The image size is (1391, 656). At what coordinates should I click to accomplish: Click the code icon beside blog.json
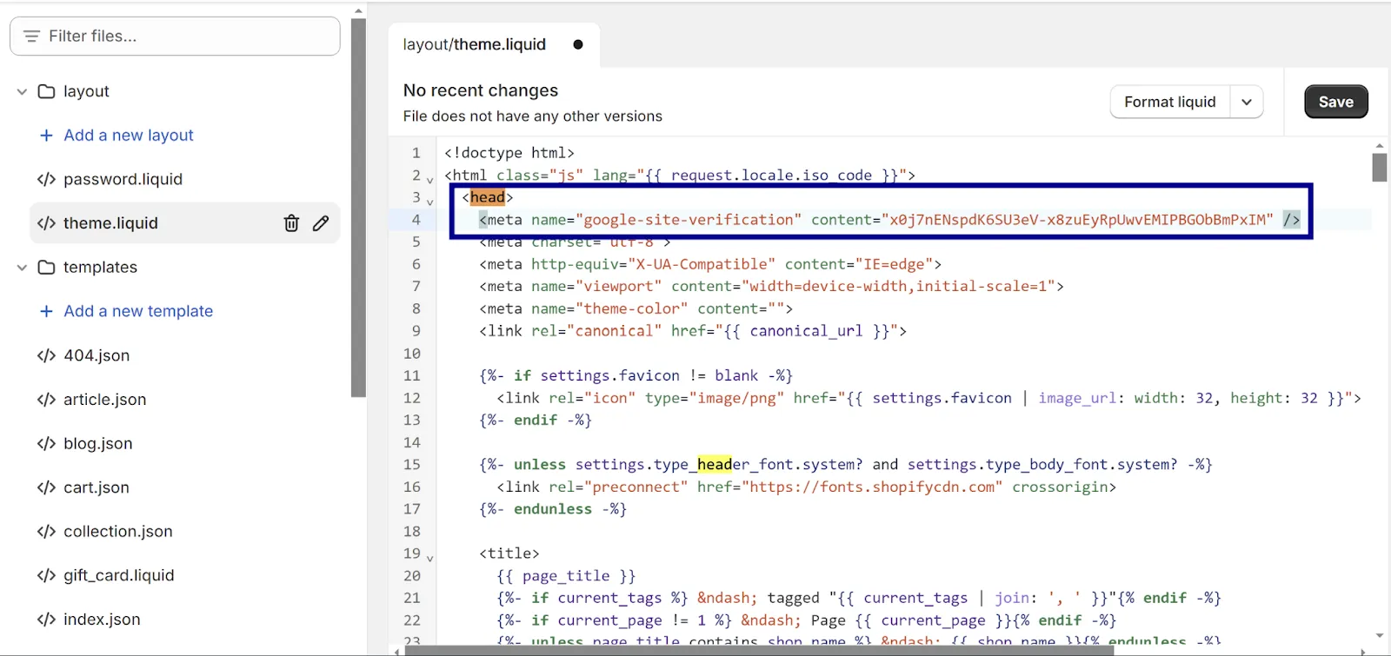(x=46, y=444)
